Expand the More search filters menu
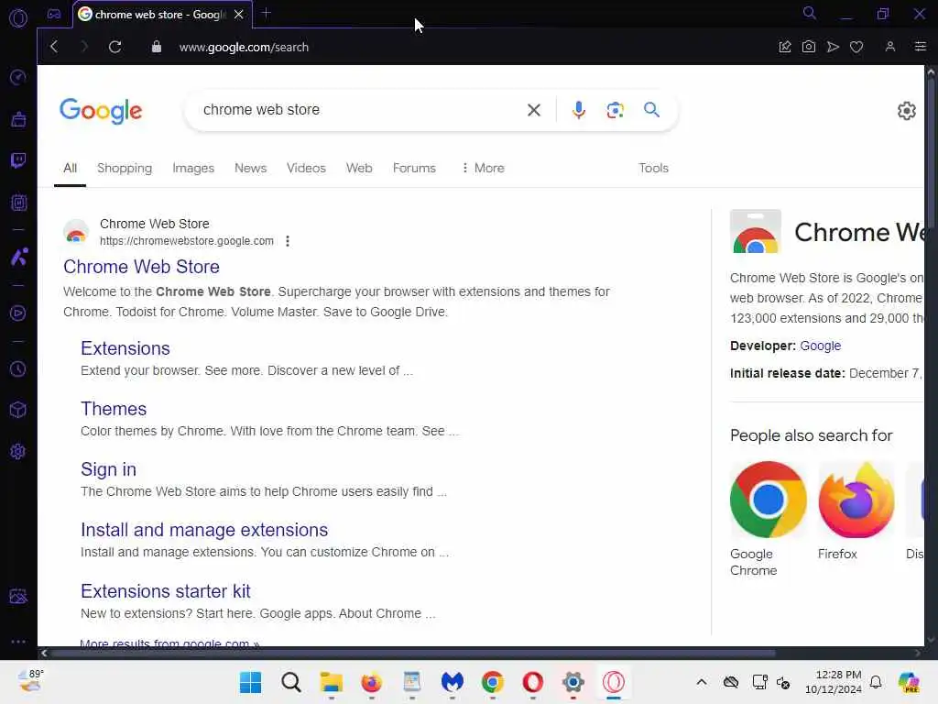This screenshot has height=704, width=938. click(483, 169)
